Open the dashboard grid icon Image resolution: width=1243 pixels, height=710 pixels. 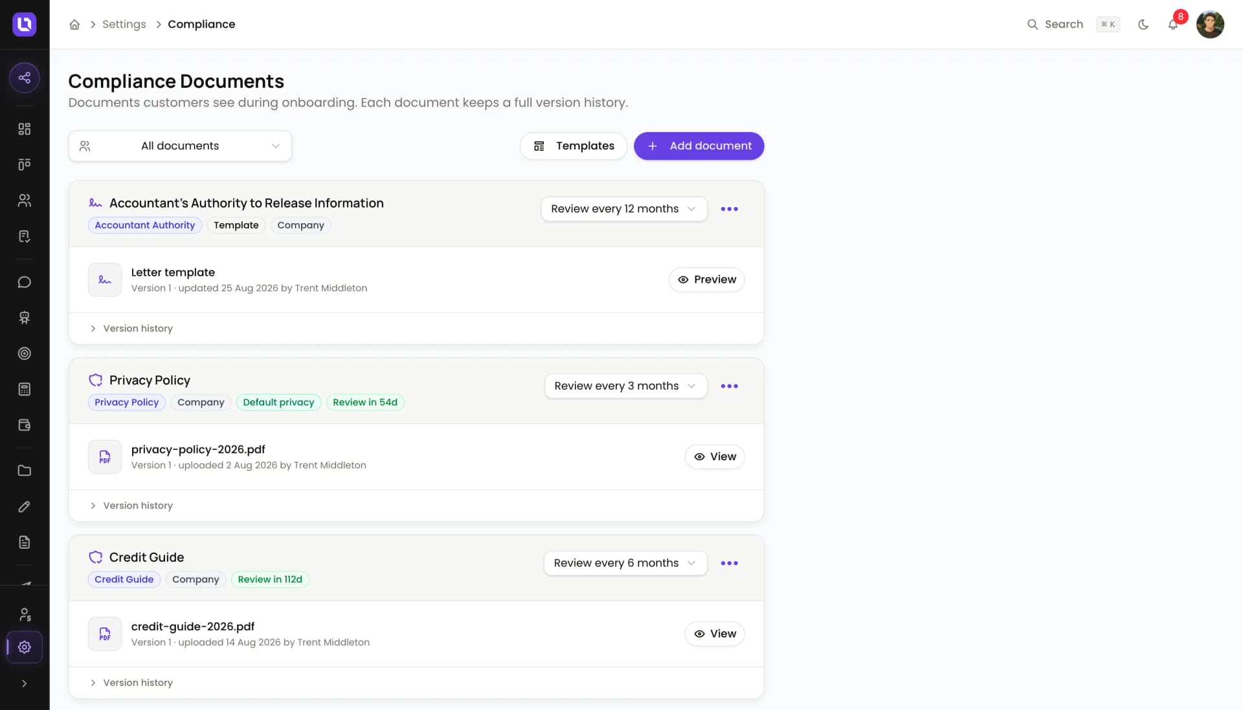[25, 129]
